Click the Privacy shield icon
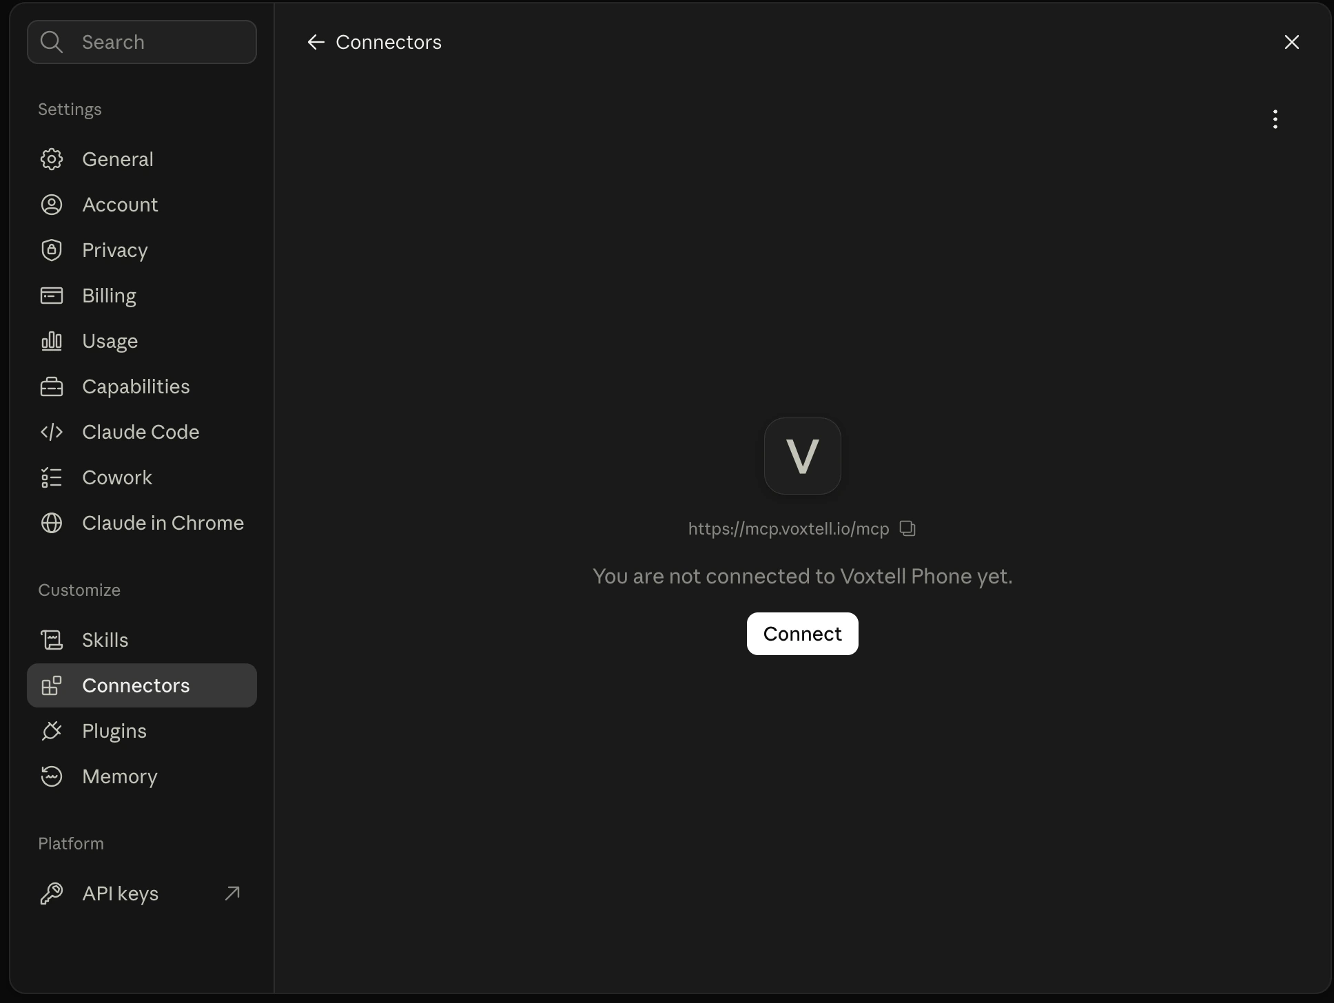 pos(52,250)
